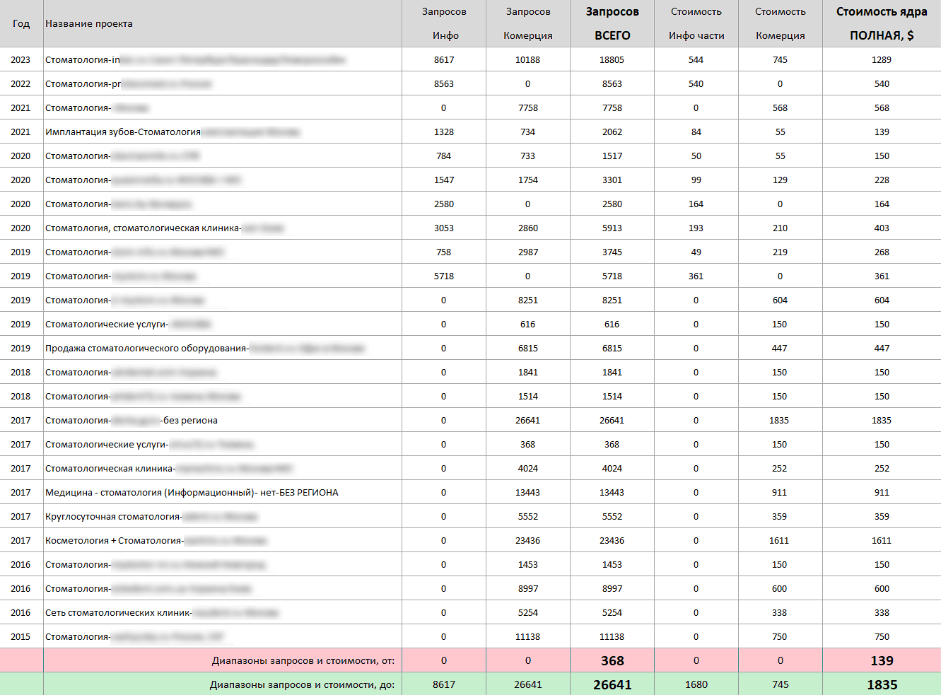
Task: Click the «Название проекта» column header
Action: 88,22
